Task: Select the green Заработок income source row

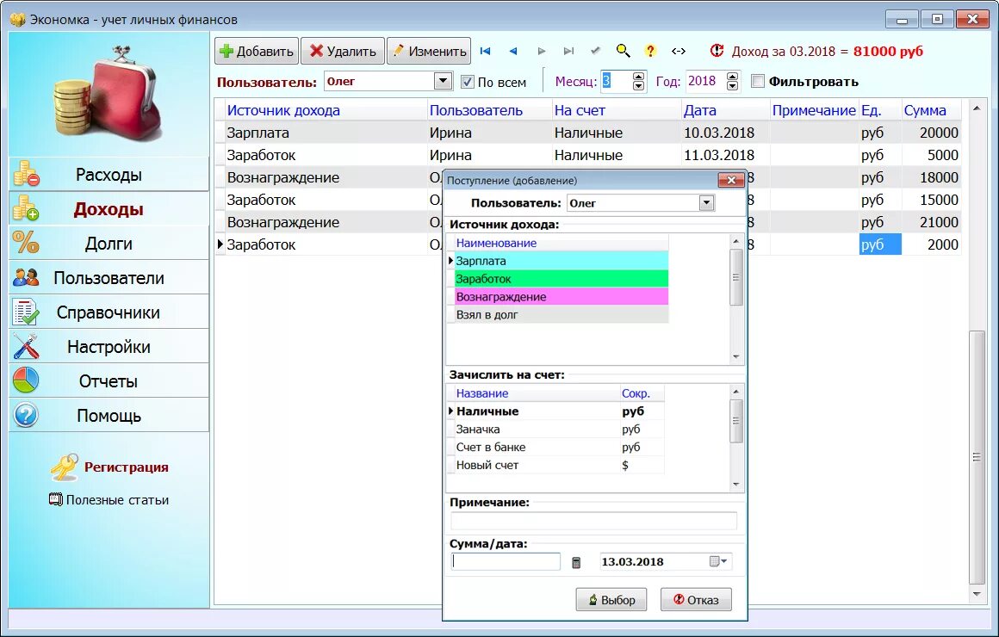Action: click(561, 278)
